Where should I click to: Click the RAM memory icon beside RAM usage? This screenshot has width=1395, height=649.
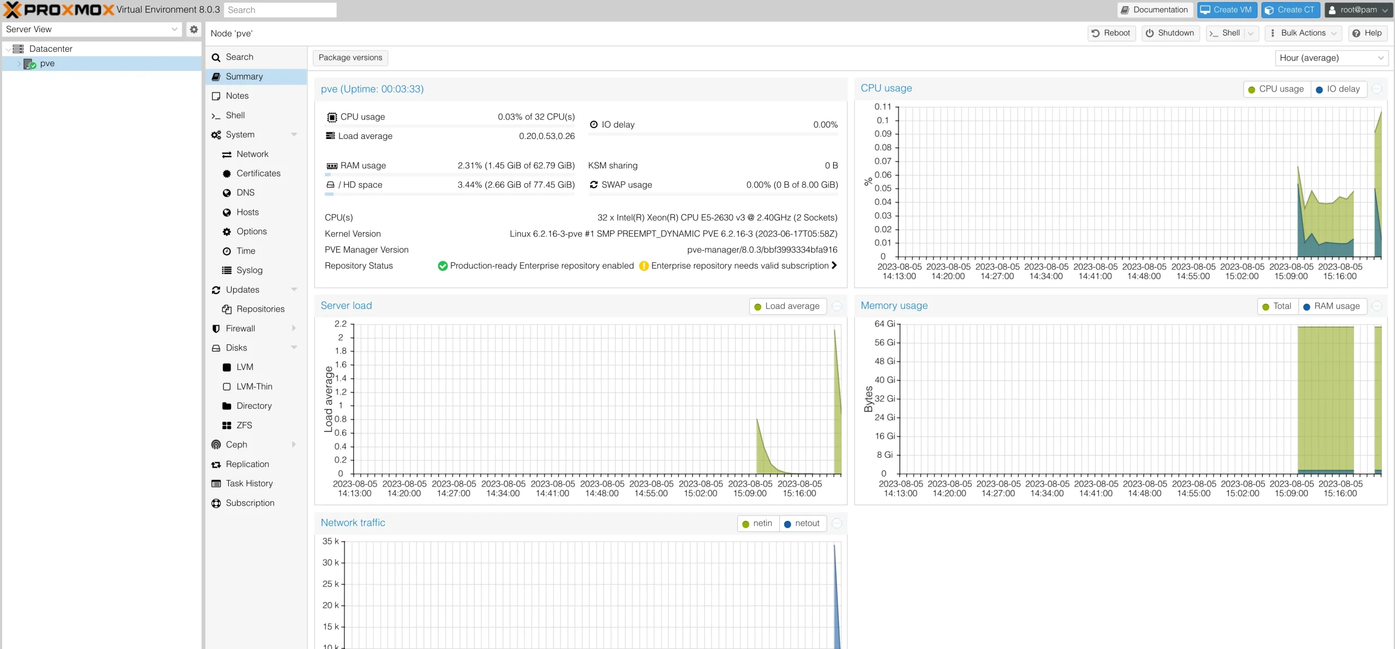point(331,166)
